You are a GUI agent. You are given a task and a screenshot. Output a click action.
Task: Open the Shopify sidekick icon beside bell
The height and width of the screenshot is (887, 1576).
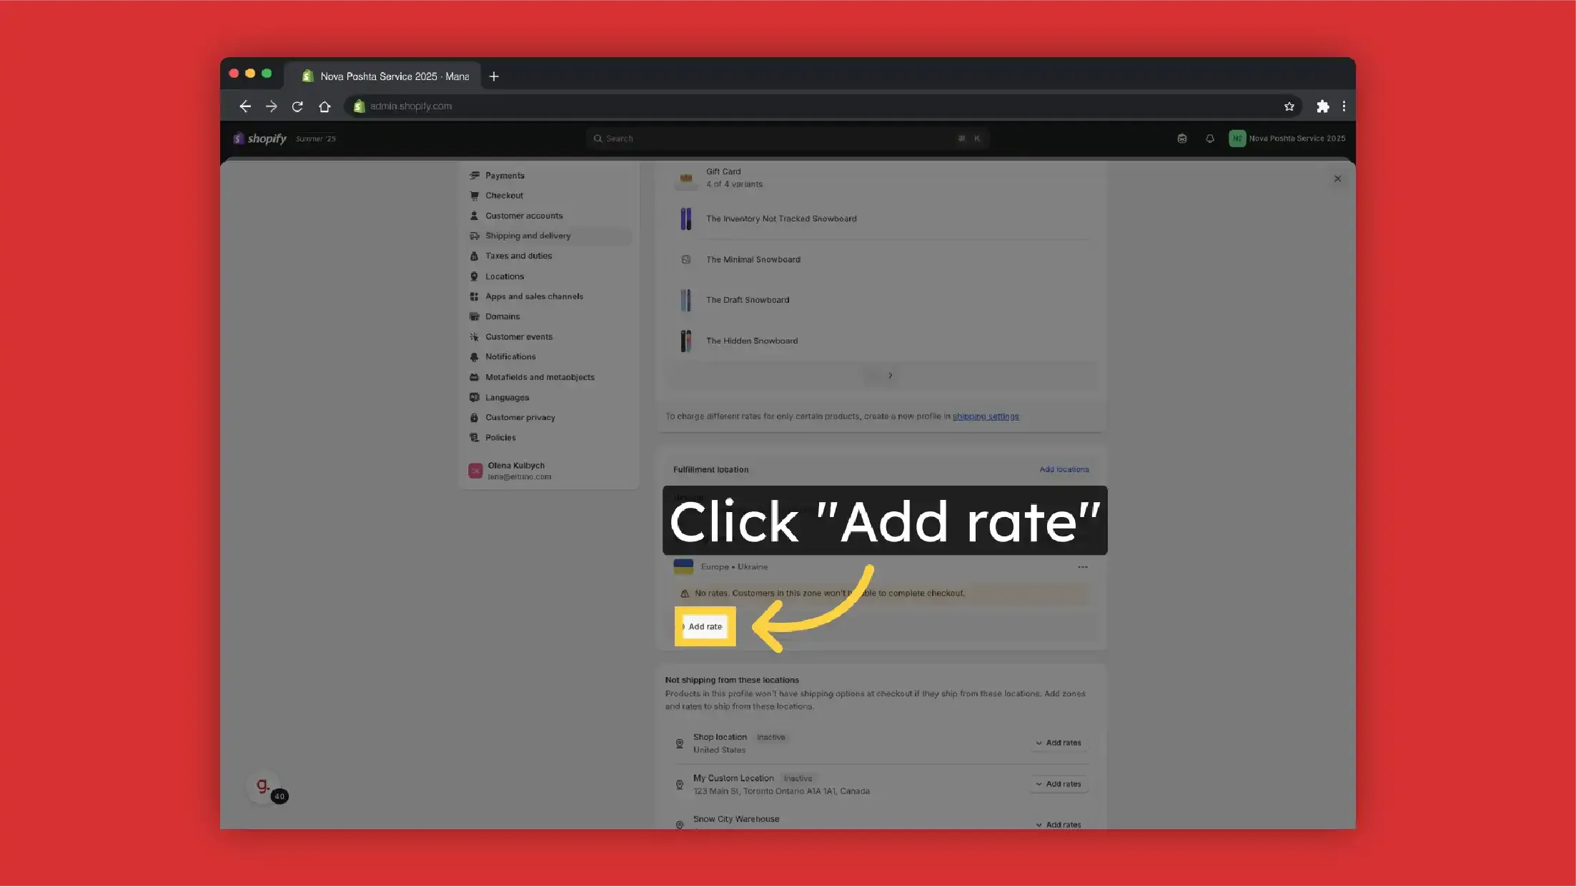coord(1181,139)
